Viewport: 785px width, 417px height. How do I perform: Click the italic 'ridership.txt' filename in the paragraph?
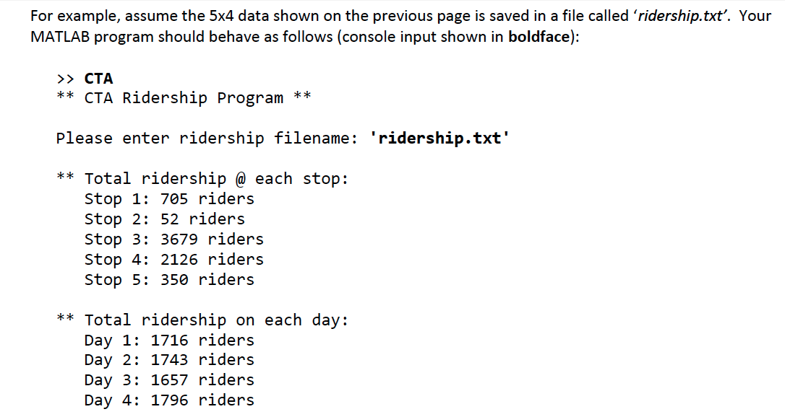coord(681,16)
